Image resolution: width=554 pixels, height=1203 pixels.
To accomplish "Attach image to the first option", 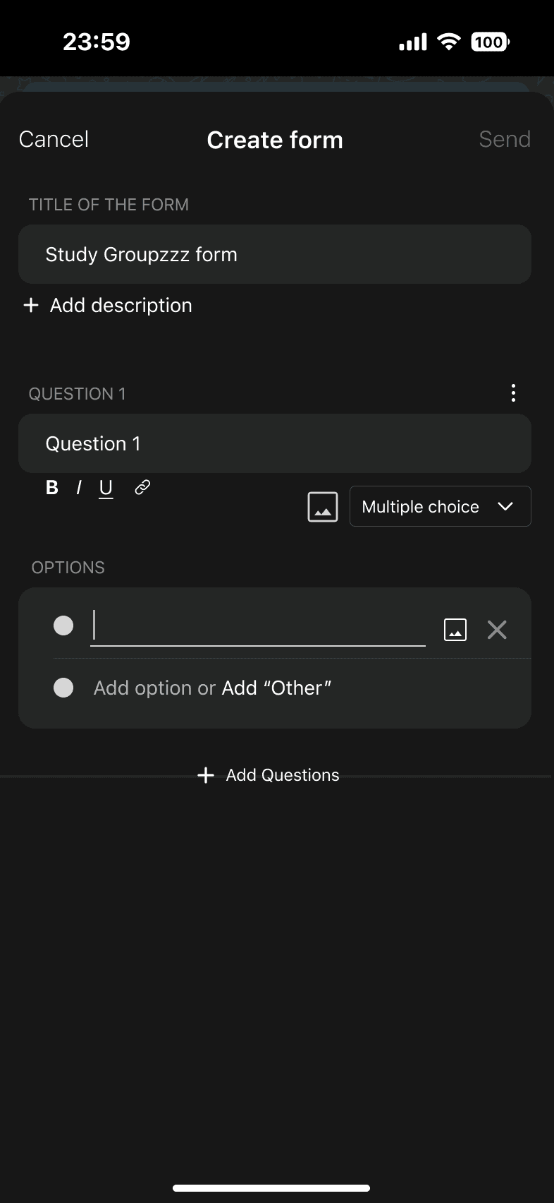I will pos(455,629).
